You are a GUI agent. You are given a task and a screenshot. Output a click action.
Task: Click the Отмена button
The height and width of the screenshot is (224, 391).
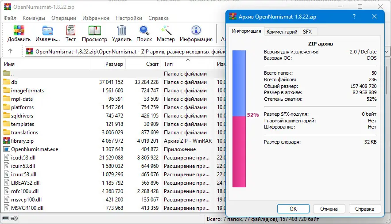tap(329, 209)
